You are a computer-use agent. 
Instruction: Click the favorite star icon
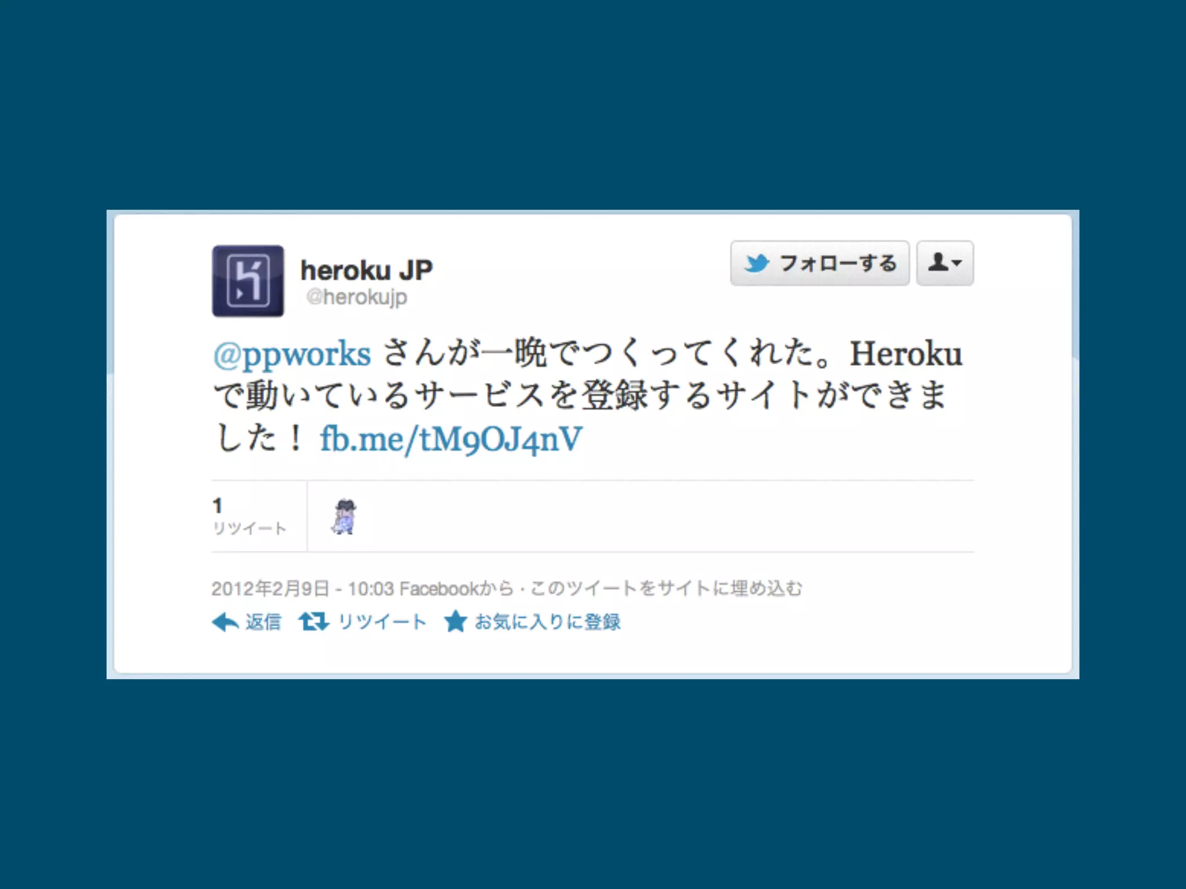pyautogui.click(x=456, y=622)
